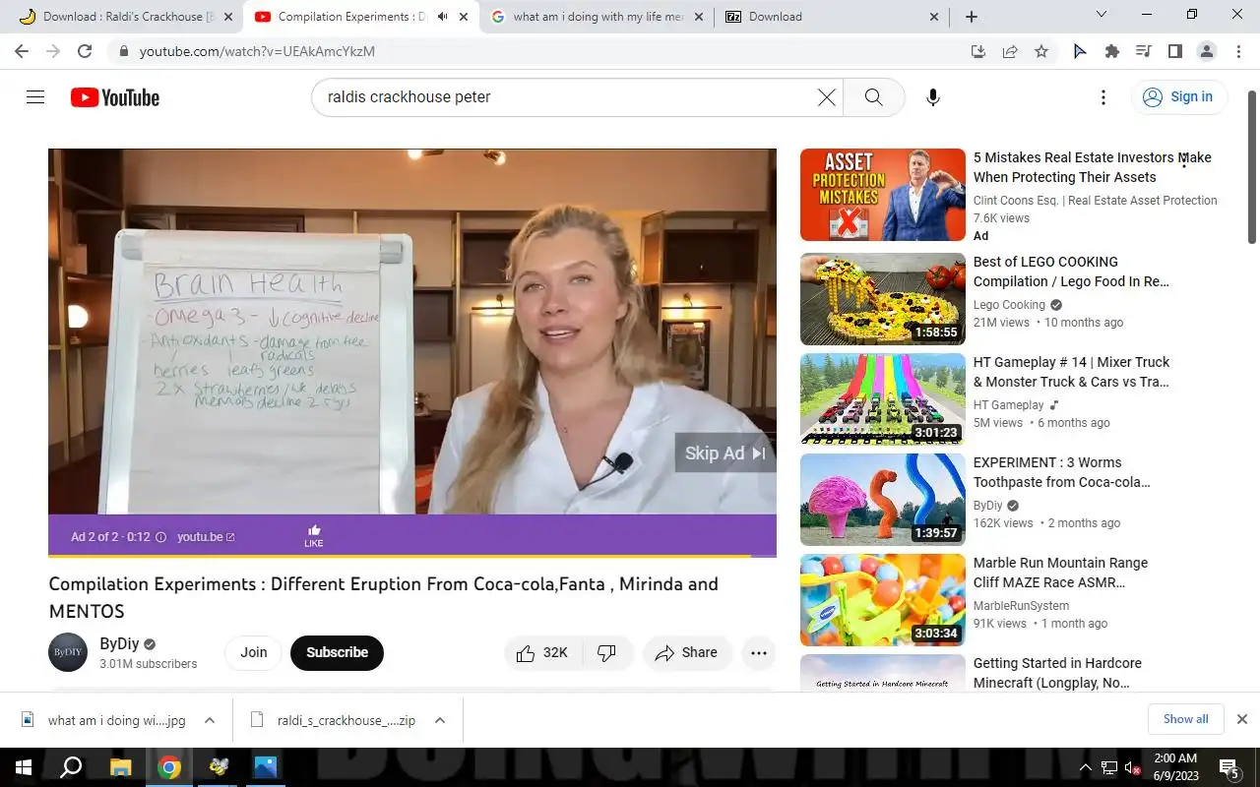Open the ad's three-dot options menu
Image resolution: width=1260 pixels, height=787 pixels.
[1184, 160]
